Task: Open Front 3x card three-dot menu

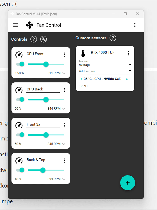Action: click(64, 125)
